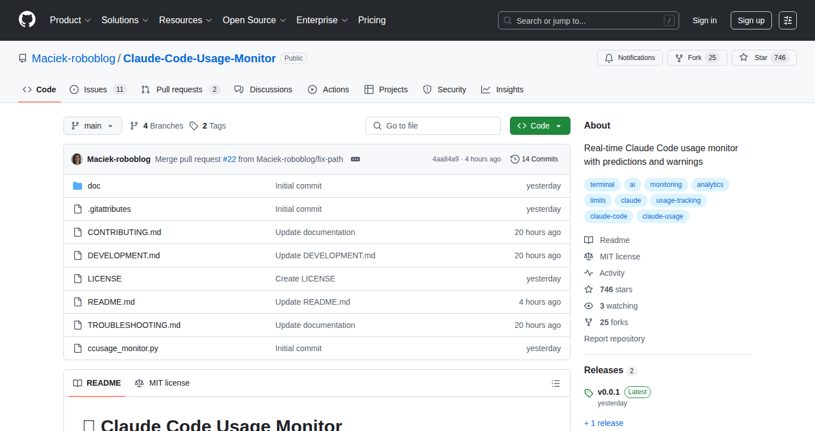Click the Maciek-roboblog avatar in commit row
This screenshot has height=431, width=815.
point(76,159)
